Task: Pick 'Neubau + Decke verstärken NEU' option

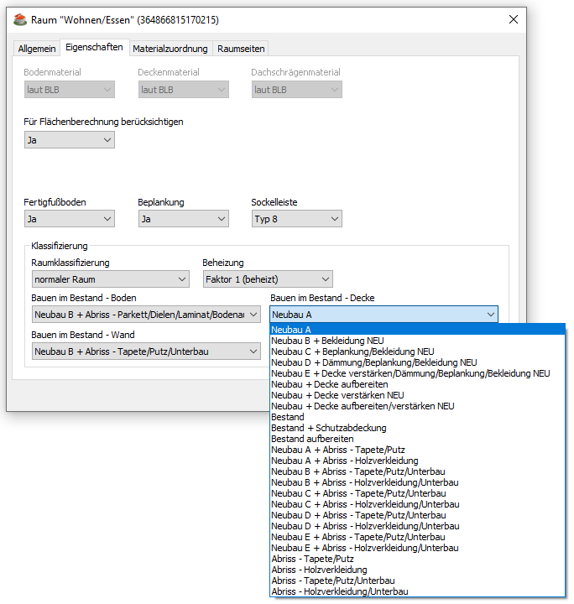Action: (x=337, y=395)
